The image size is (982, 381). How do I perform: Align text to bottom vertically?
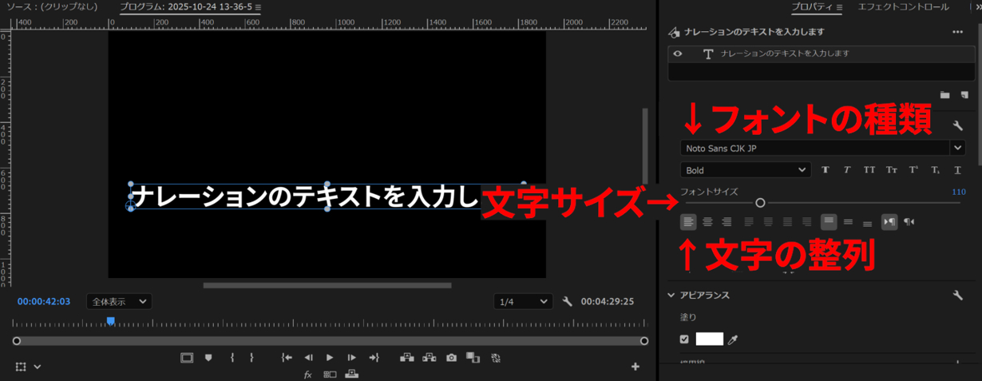(x=868, y=223)
